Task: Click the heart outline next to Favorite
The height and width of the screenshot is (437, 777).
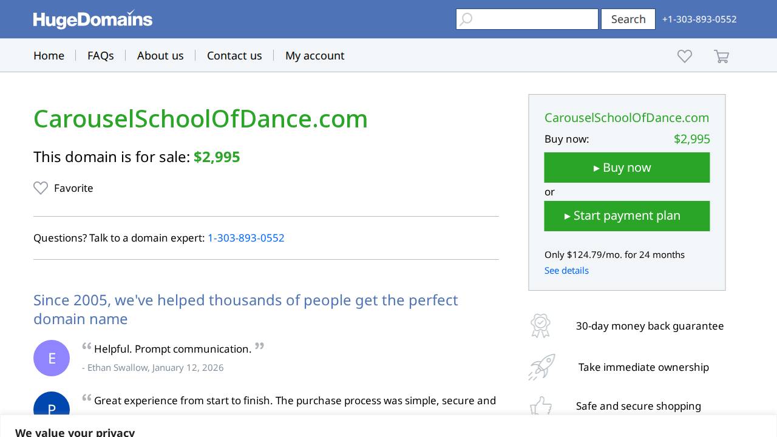Action: coord(41,188)
